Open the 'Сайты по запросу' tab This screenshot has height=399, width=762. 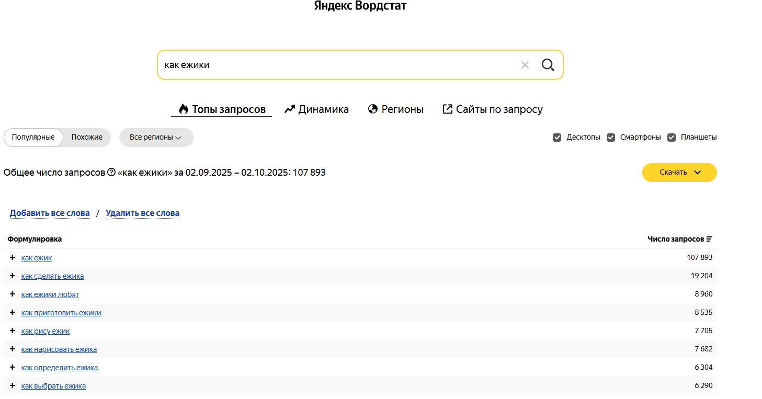coord(493,109)
